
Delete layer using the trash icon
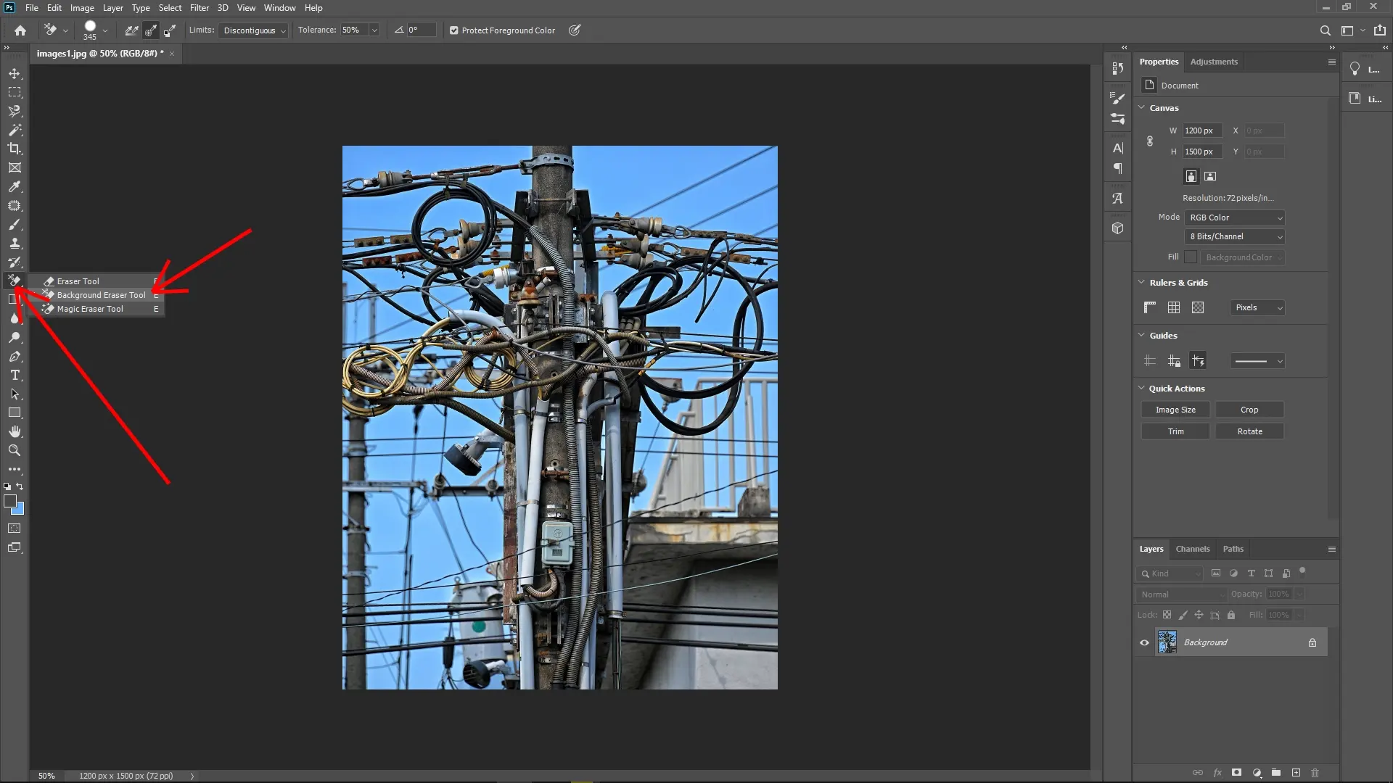tap(1315, 772)
